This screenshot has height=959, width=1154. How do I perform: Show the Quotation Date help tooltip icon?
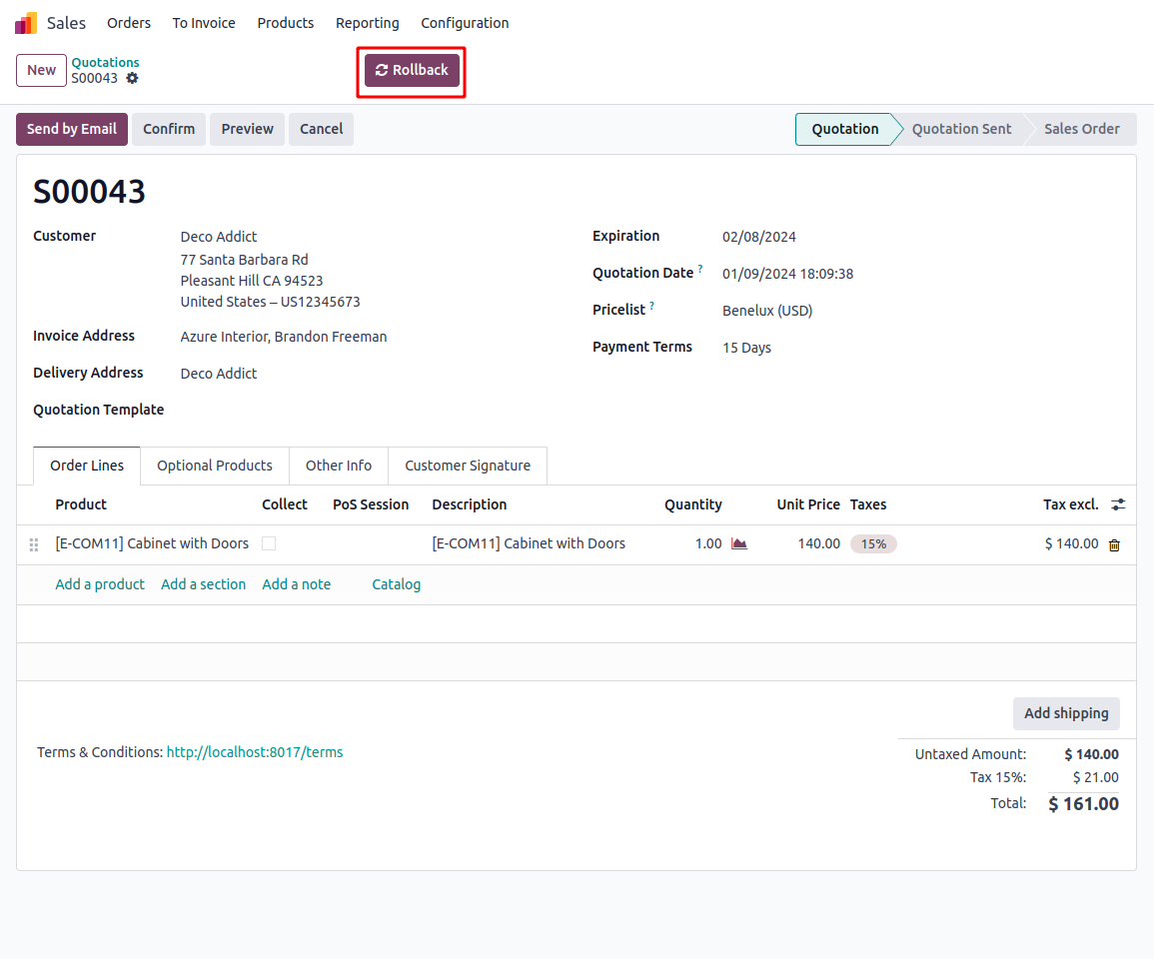tap(700, 269)
